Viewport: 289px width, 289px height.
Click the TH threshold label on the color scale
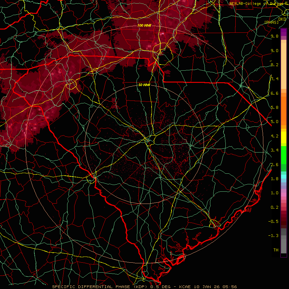(x=276, y=250)
